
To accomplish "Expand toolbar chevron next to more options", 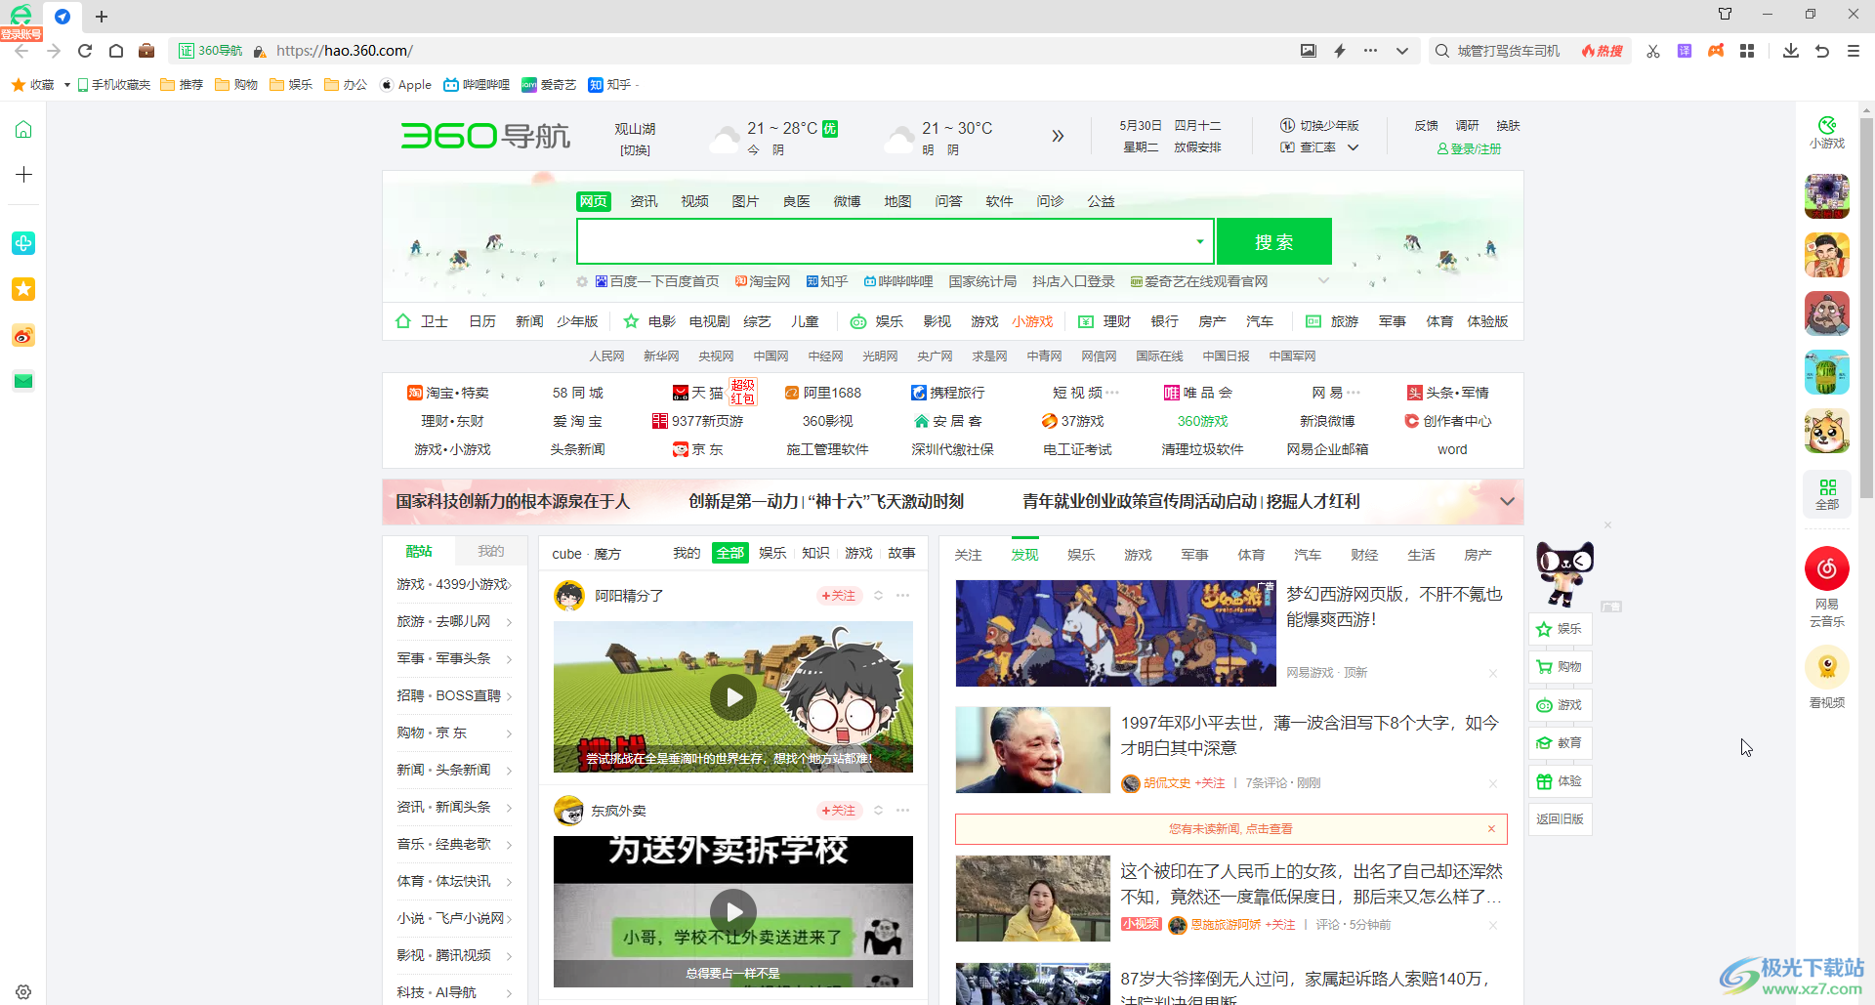I will tap(1402, 51).
